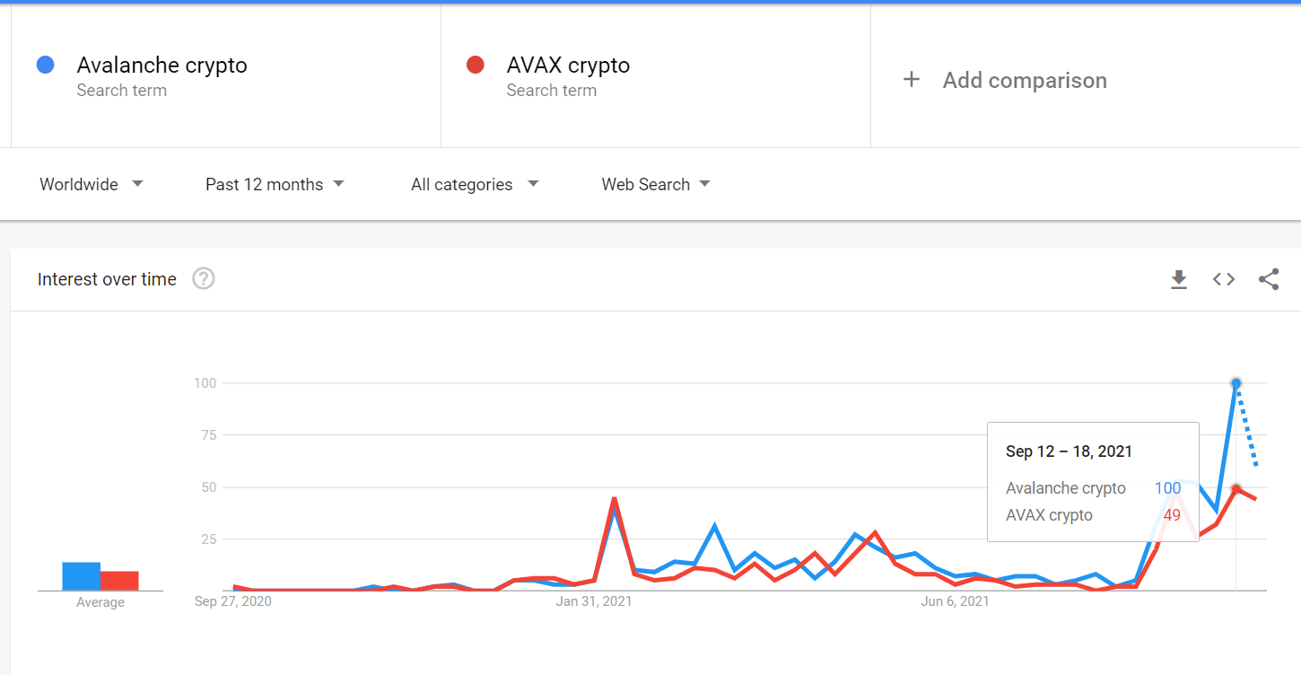Click the Jan 31, 2021 axis label
This screenshot has height=675, width=1301.
coord(594,601)
